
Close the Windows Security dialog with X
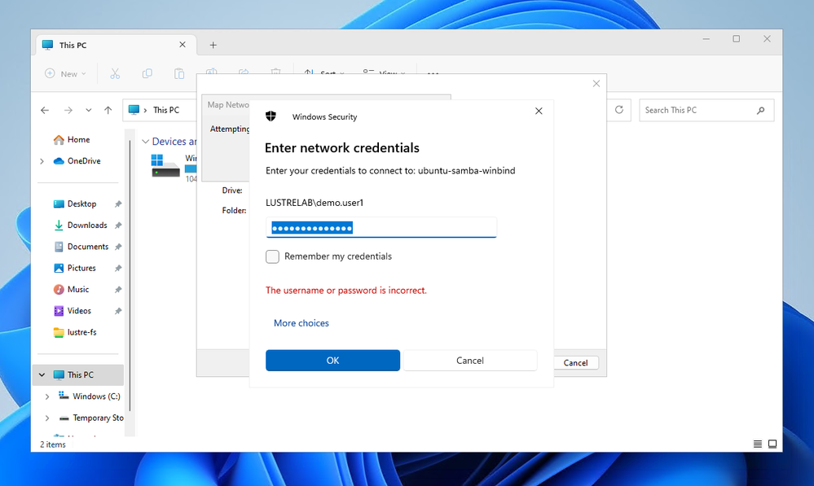(539, 111)
